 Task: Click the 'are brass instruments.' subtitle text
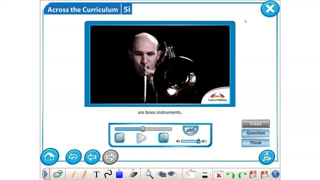[x=160, y=112]
